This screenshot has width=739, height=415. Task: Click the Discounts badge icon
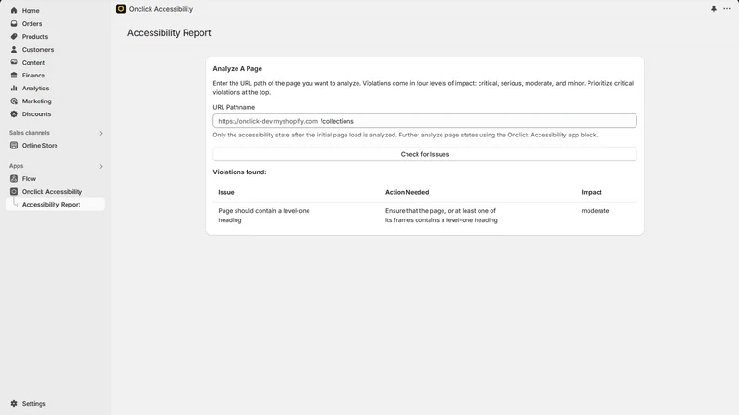(14, 113)
